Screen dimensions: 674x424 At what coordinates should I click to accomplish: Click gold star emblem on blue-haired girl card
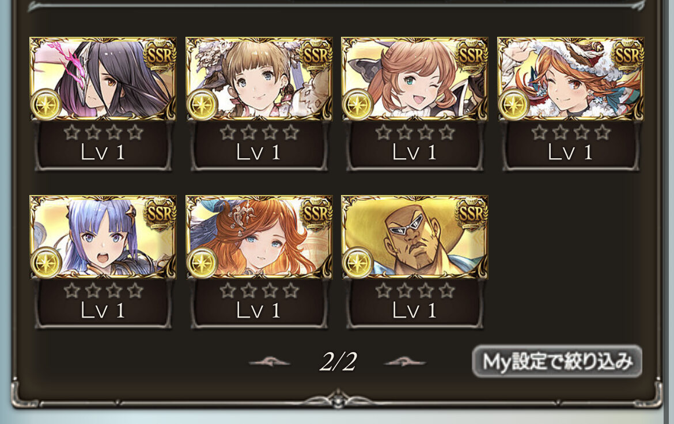pyautogui.click(x=46, y=262)
